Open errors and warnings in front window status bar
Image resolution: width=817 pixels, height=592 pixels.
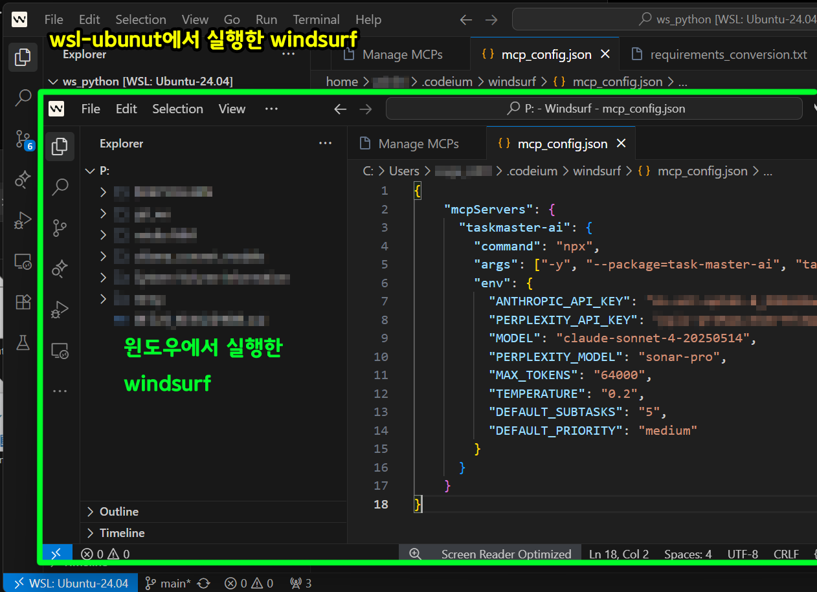105,554
